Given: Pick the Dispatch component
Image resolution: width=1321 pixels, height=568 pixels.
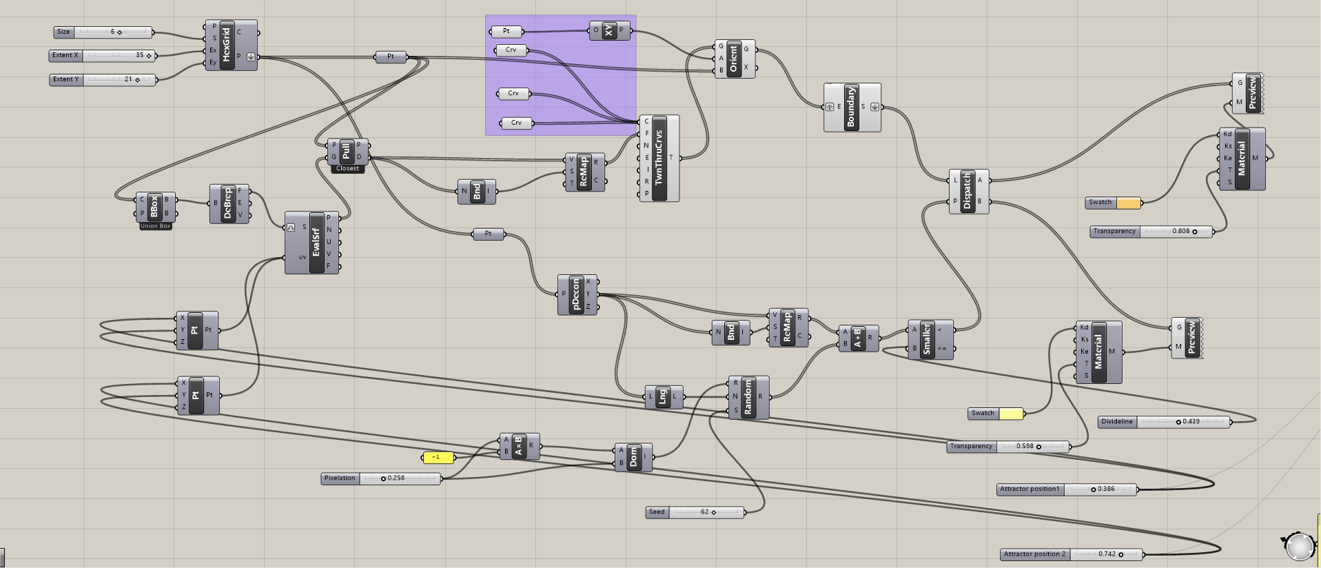Looking at the screenshot, I should pyautogui.click(x=967, y=191).
